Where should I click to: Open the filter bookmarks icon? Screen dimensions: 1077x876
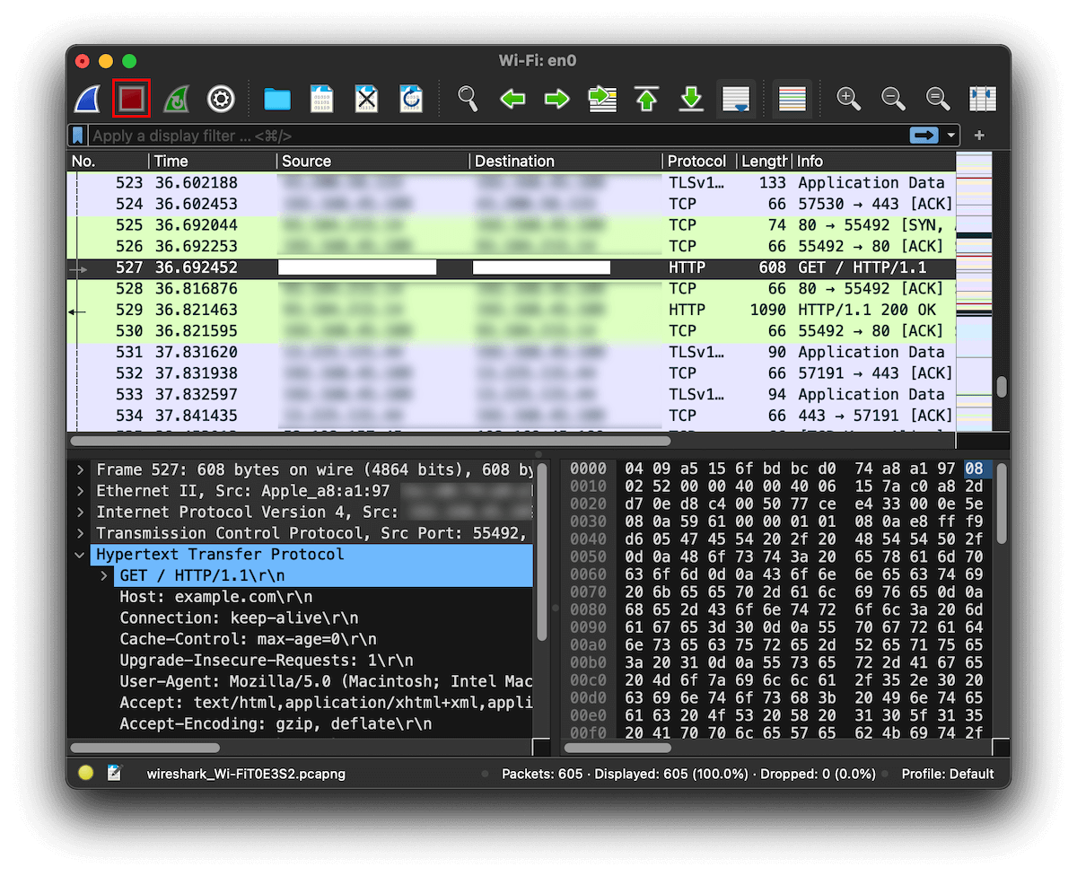79,136
